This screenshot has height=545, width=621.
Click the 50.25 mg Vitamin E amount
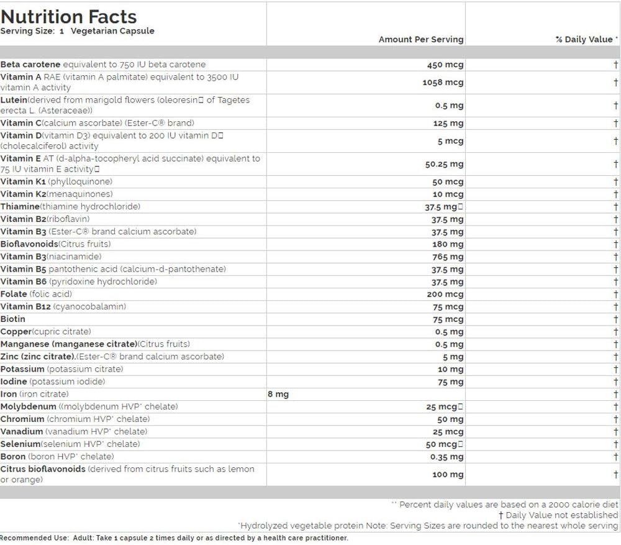(445, 164)
